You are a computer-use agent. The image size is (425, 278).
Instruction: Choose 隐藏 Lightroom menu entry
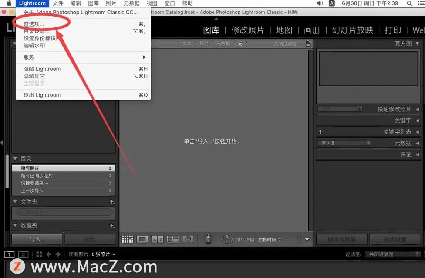pos(83,69)
